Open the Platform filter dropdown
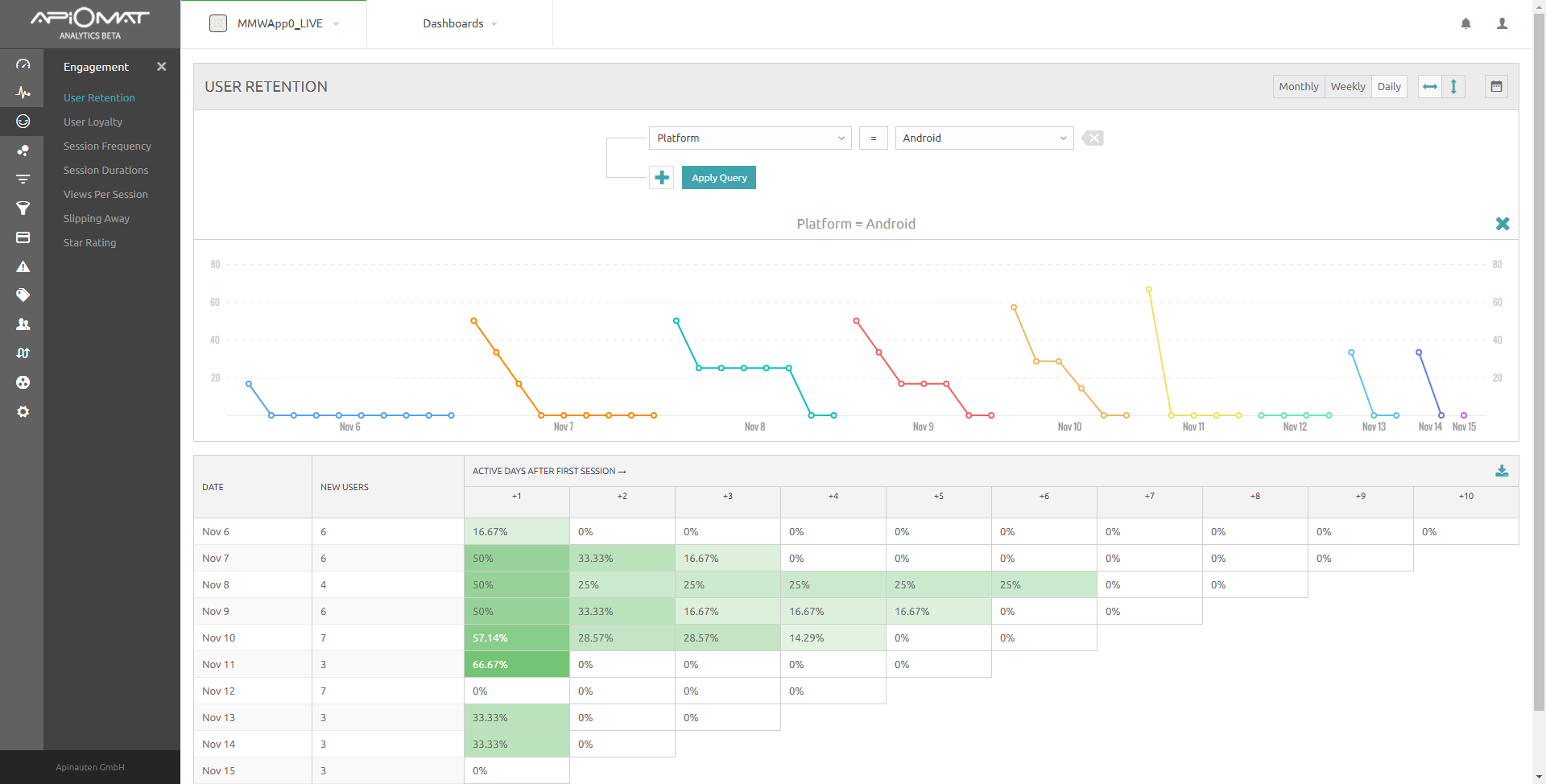This screenshot has height=784, width=1546. (750, 138)
